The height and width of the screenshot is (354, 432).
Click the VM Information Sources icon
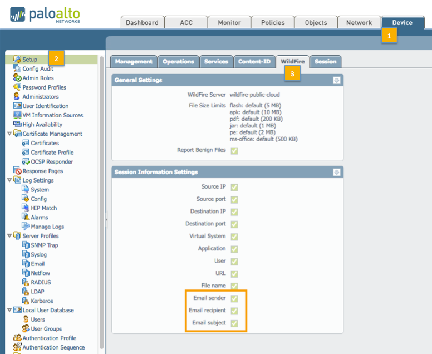(x=17, y=115)
